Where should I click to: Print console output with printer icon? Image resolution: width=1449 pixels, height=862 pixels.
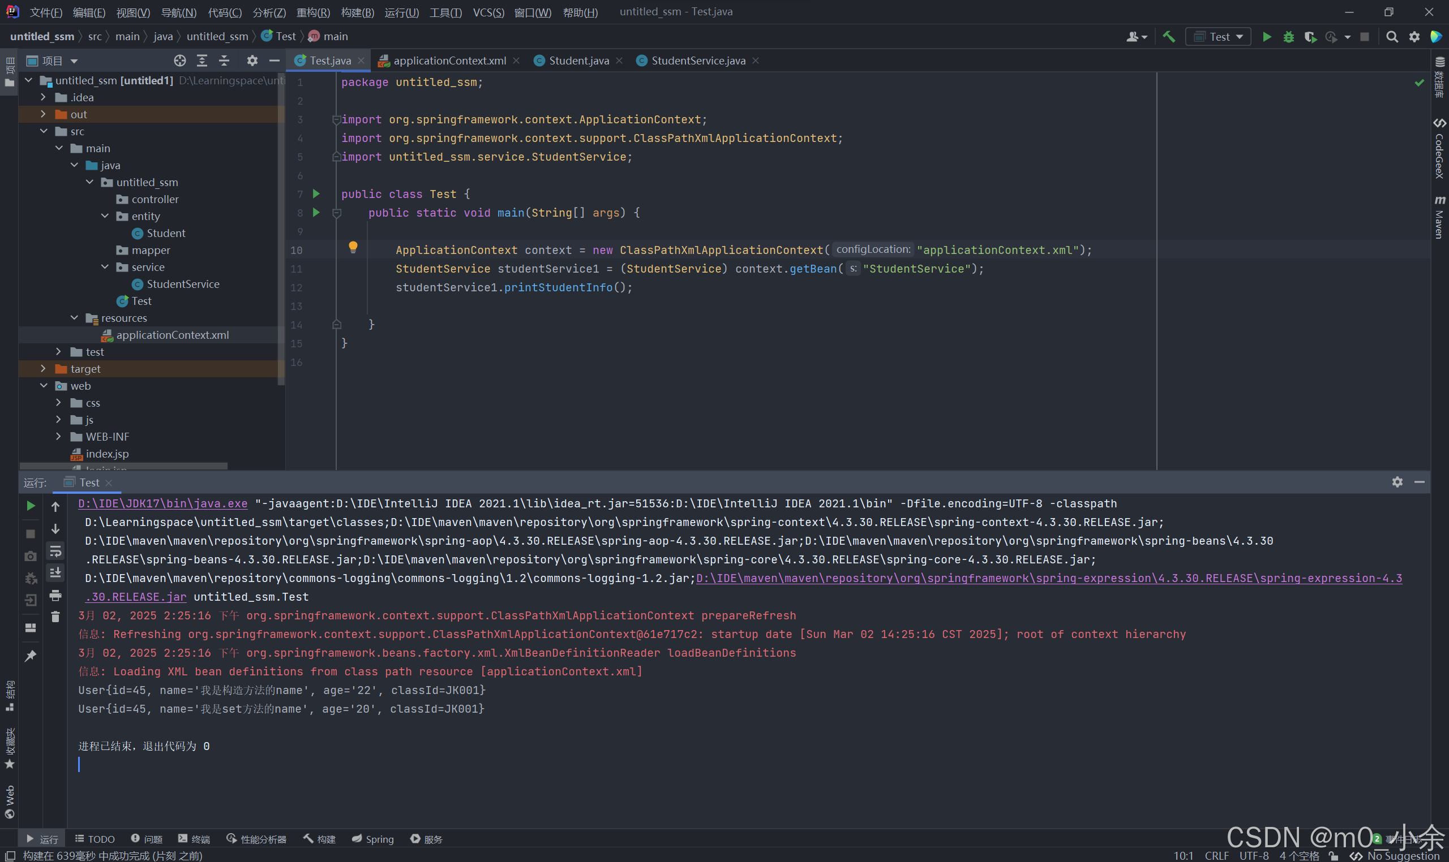(x=55, y=596)
